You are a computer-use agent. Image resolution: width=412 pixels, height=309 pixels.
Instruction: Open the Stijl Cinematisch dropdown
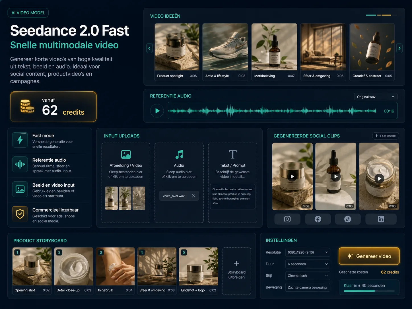(308, 276)
